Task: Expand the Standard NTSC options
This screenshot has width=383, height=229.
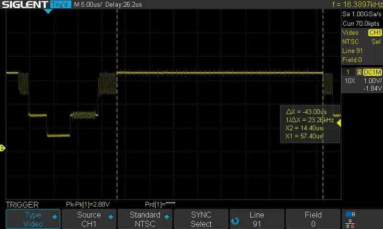Action: point(145,219)
